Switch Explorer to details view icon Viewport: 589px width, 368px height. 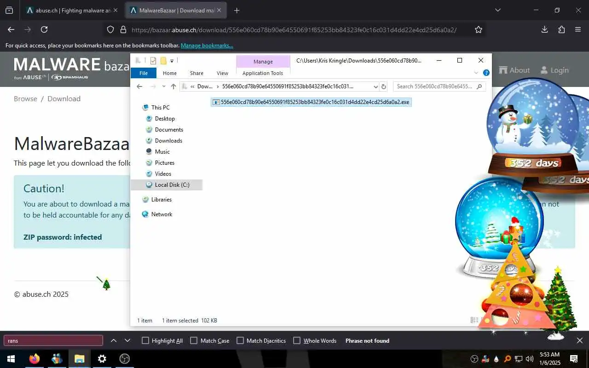tap(474, 320)
